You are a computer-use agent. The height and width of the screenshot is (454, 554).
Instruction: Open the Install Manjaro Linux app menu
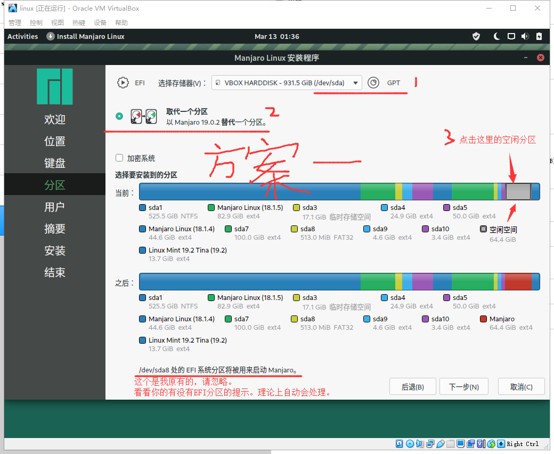tap(85, 36)
